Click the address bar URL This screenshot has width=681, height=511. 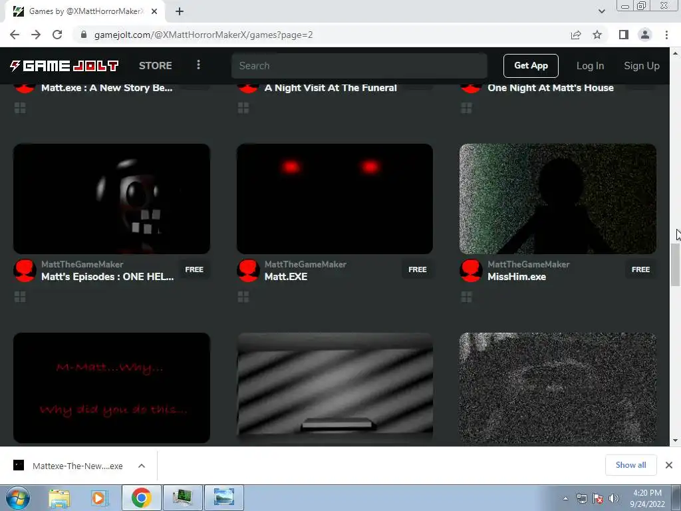[x=204, y=35]
